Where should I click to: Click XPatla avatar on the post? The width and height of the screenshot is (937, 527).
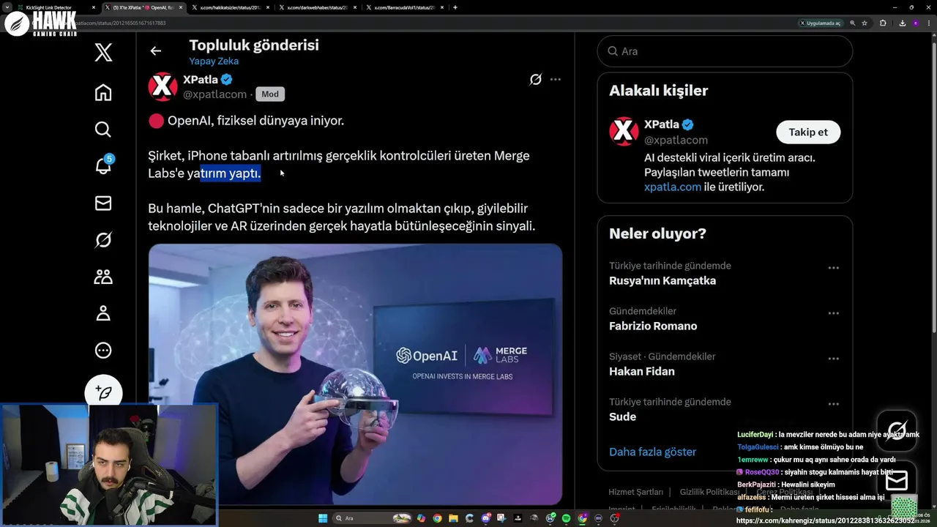pyautogui.click(x=163, y=87)
